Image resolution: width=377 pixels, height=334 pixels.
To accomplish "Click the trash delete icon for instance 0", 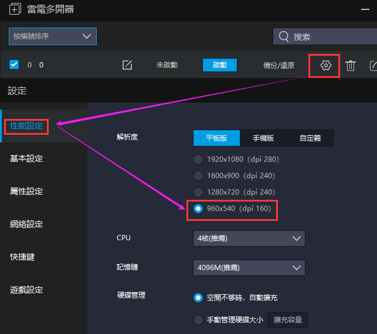I will (350, 66).
